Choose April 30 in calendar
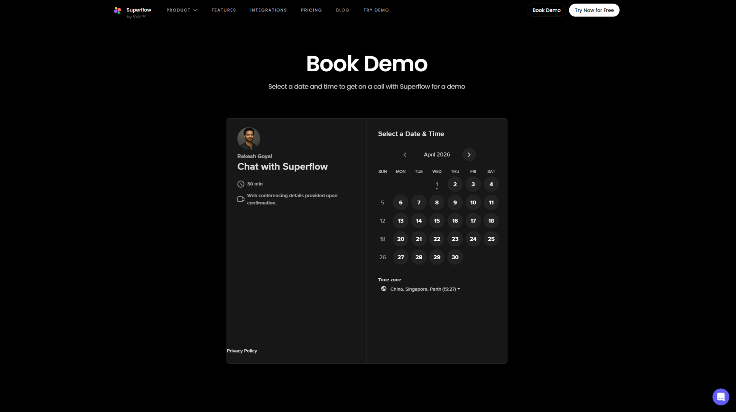 point(455,257)
